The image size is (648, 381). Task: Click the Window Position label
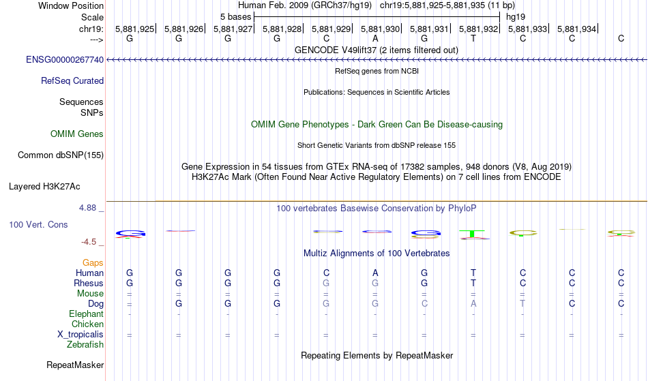click(x=71, y=5)
